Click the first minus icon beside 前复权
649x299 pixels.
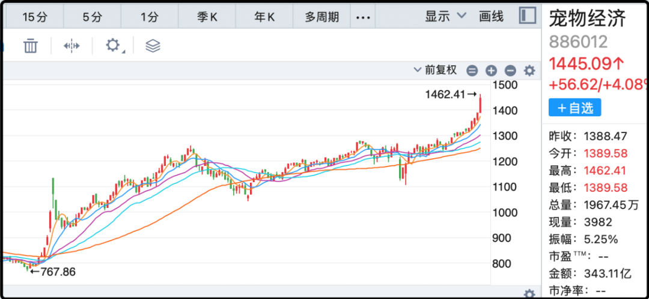(472, 71)
